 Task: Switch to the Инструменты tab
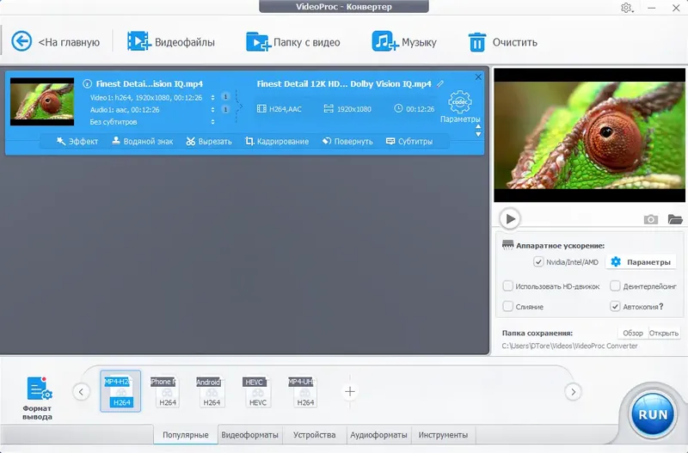pos(443,435)
